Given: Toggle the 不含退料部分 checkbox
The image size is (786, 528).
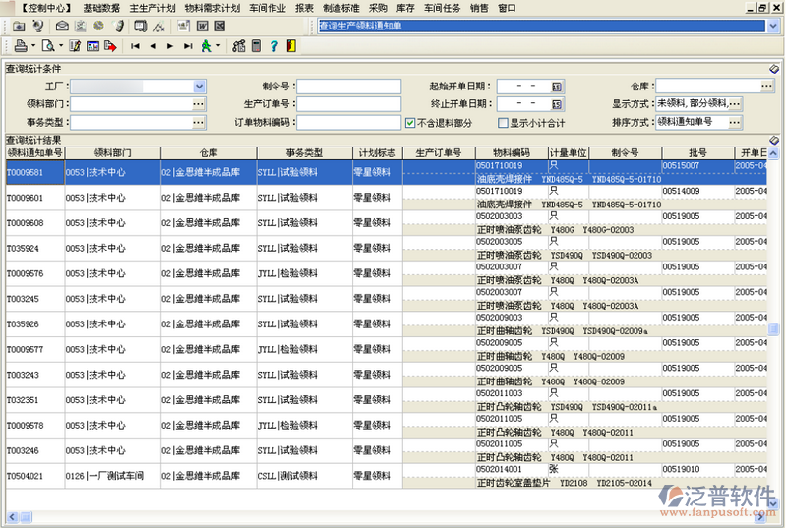Looking at the screenshot, I should point(411,123).
